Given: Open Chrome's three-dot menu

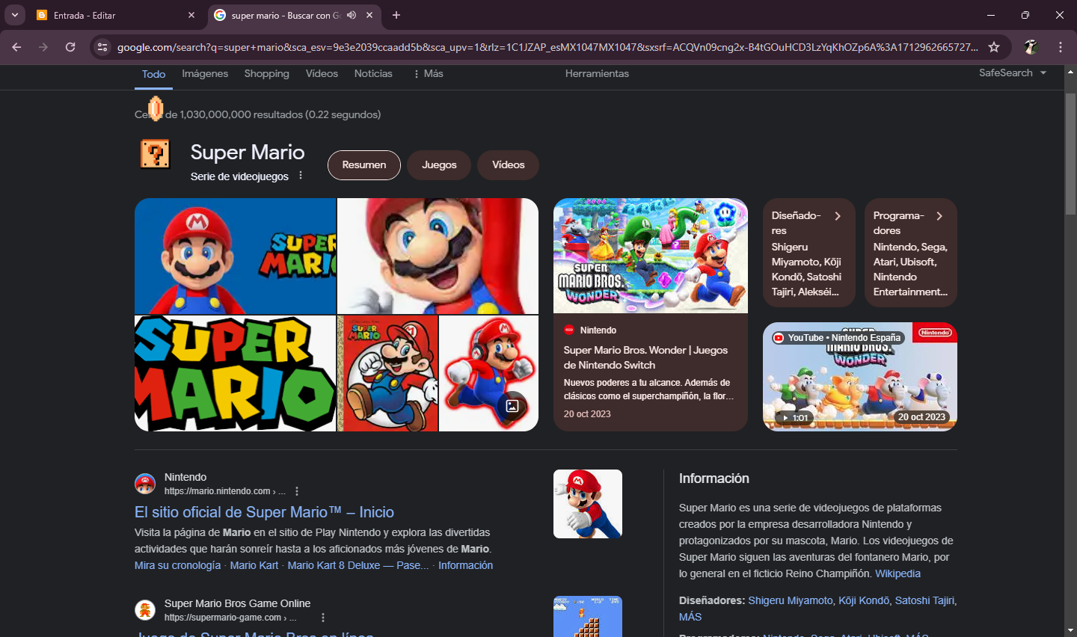Looking at the screenshot, I should 1061,47.
